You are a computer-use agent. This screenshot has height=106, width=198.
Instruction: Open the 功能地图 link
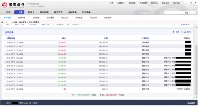pyautogui.click(x=132, y=3)
